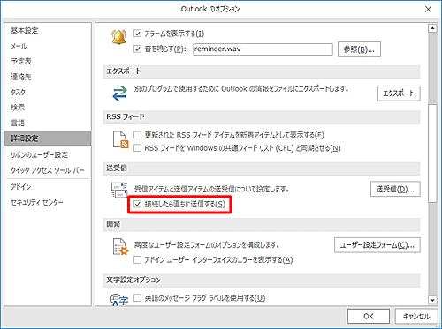Select 検索 category

click(48, 108)
